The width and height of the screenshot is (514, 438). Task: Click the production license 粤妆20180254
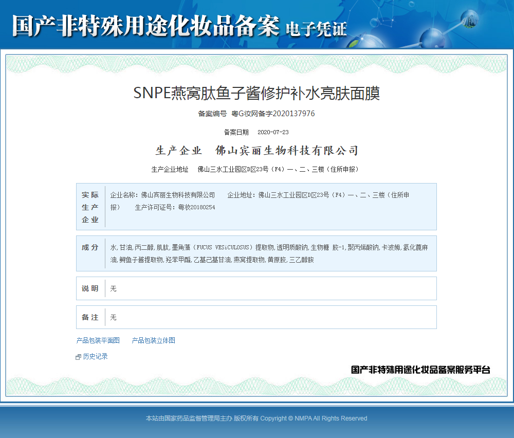(197, 207)
